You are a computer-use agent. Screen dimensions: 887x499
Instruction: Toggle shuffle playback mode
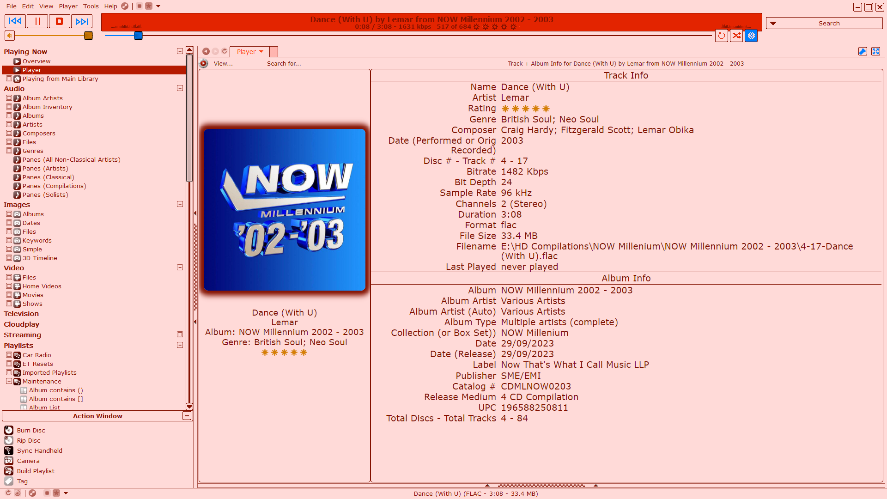tap(736, 36)
